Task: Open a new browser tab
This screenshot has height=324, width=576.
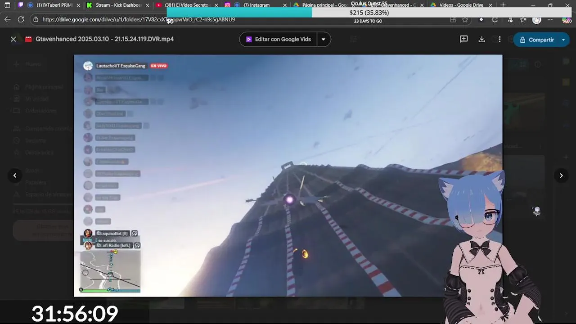Action: tap(503, 5)
